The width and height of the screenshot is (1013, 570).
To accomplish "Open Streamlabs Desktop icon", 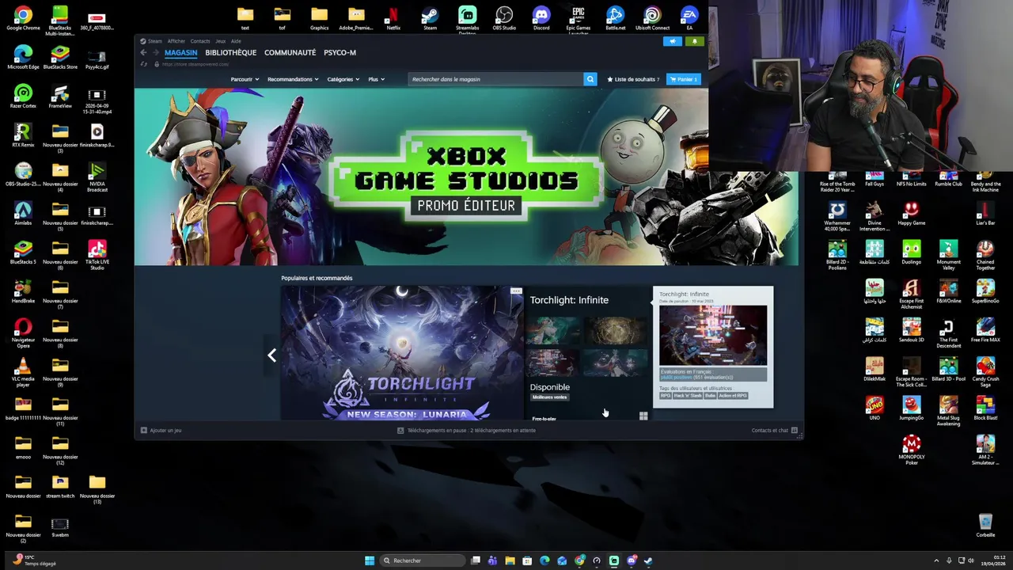I will pyautogui.click(x=467, y=21).
